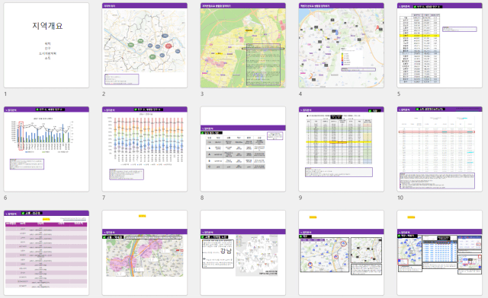The image size is (488, 298).
Task: Click slide number label 6
Action: (x=5, y=198)
